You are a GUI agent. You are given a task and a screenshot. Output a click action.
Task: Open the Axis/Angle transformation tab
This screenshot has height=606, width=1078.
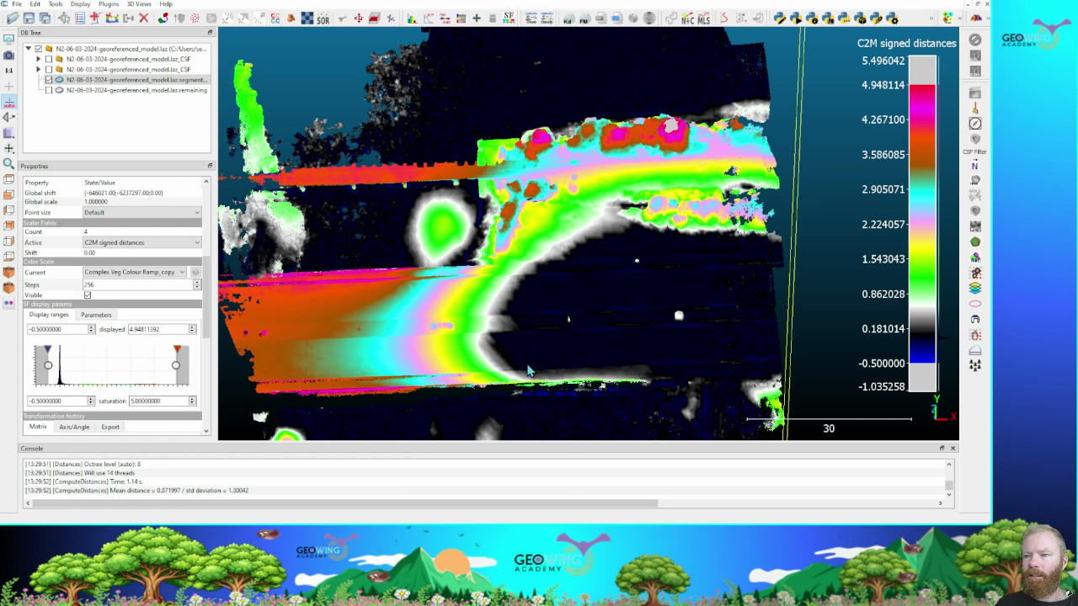(74, 427)
